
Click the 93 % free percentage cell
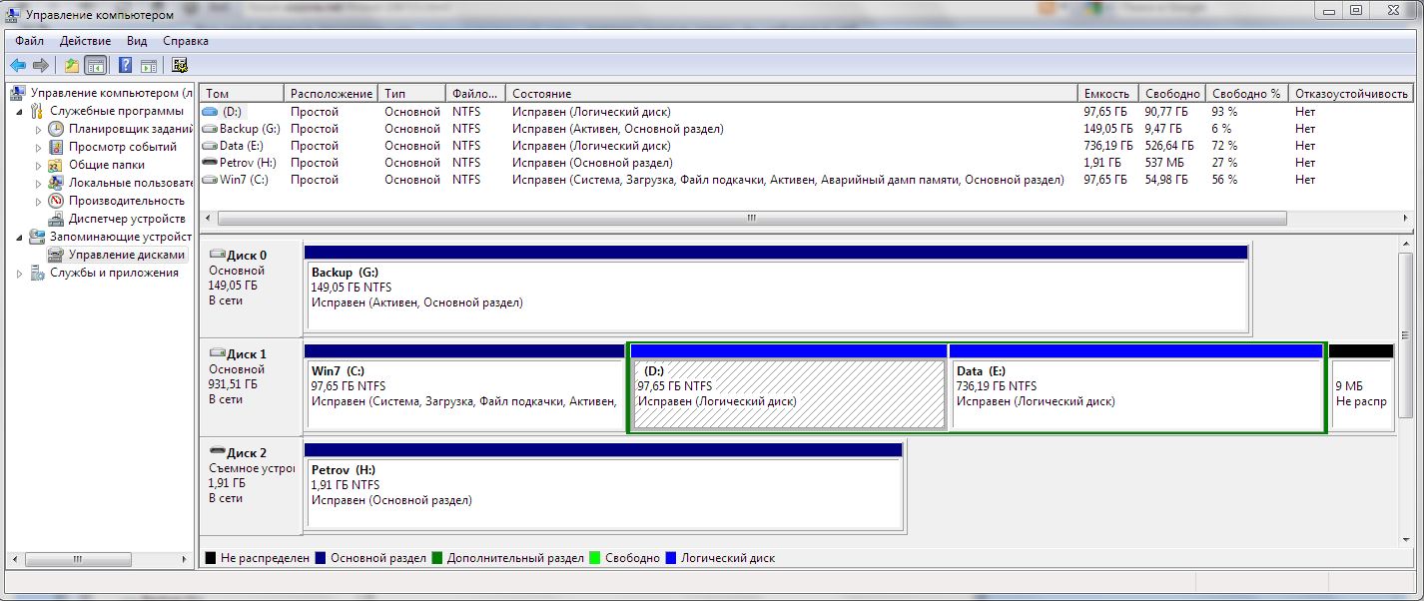(x=1224, y=112)
